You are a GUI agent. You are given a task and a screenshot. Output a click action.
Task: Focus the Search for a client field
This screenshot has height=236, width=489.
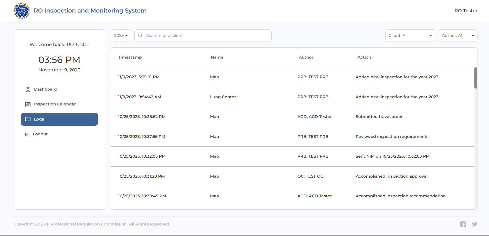pyautogui.click(x=205, y=36)
